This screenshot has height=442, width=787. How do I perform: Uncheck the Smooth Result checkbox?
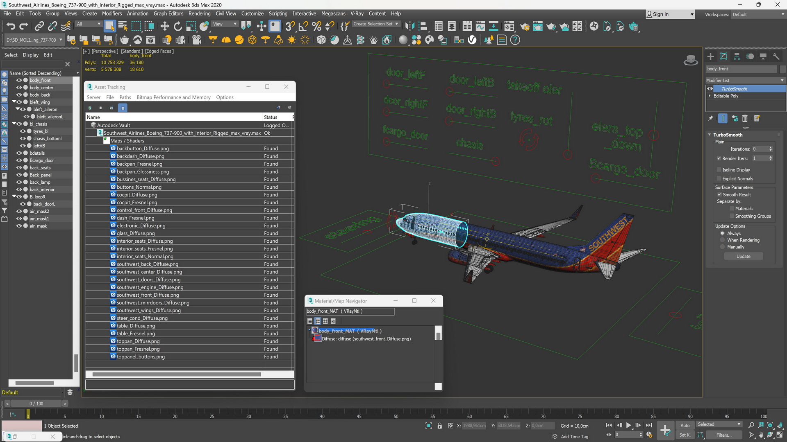pos(719,195)
